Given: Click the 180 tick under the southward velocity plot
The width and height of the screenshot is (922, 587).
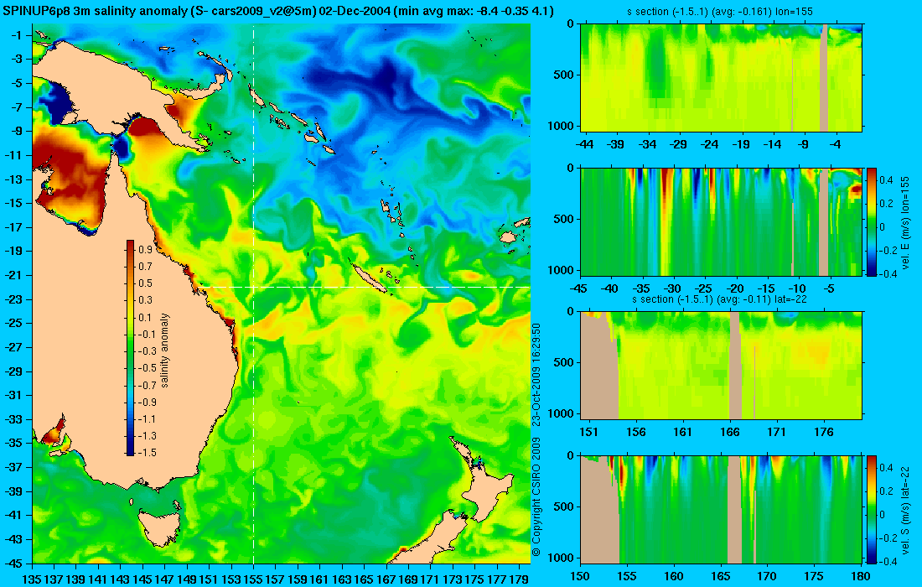Looking at the screenshot, I should click(x=861, y=576).
